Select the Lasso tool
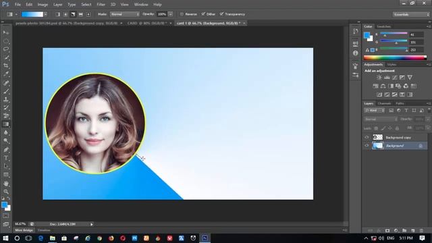This screenshot has height=243, width=432. click(6, 49)
